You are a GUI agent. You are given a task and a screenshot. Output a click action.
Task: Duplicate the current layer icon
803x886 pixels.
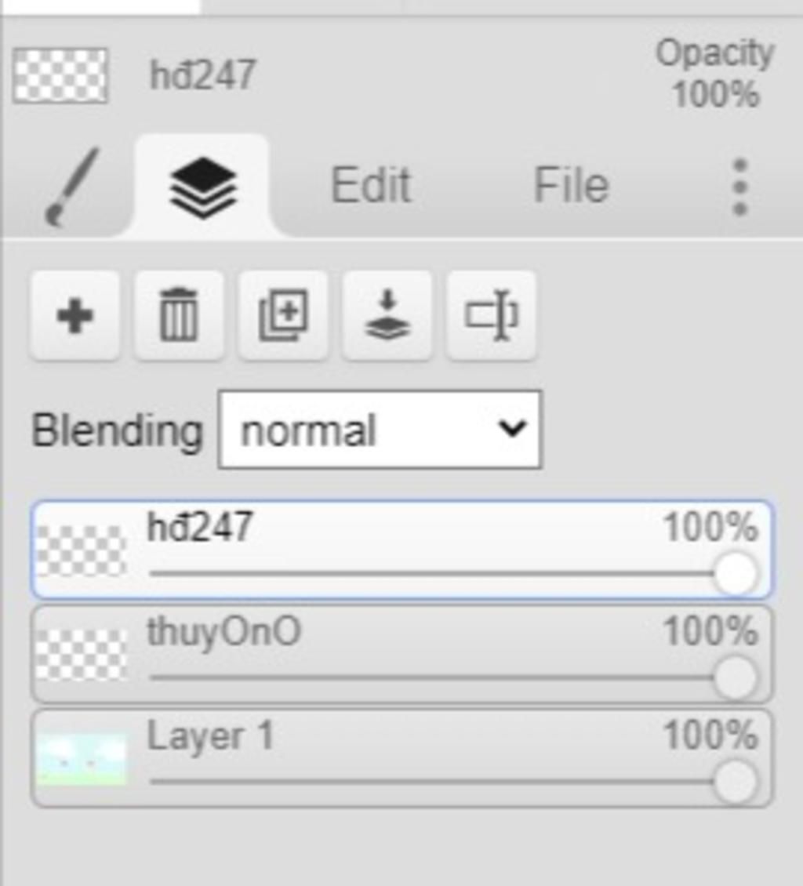point(283,315)
